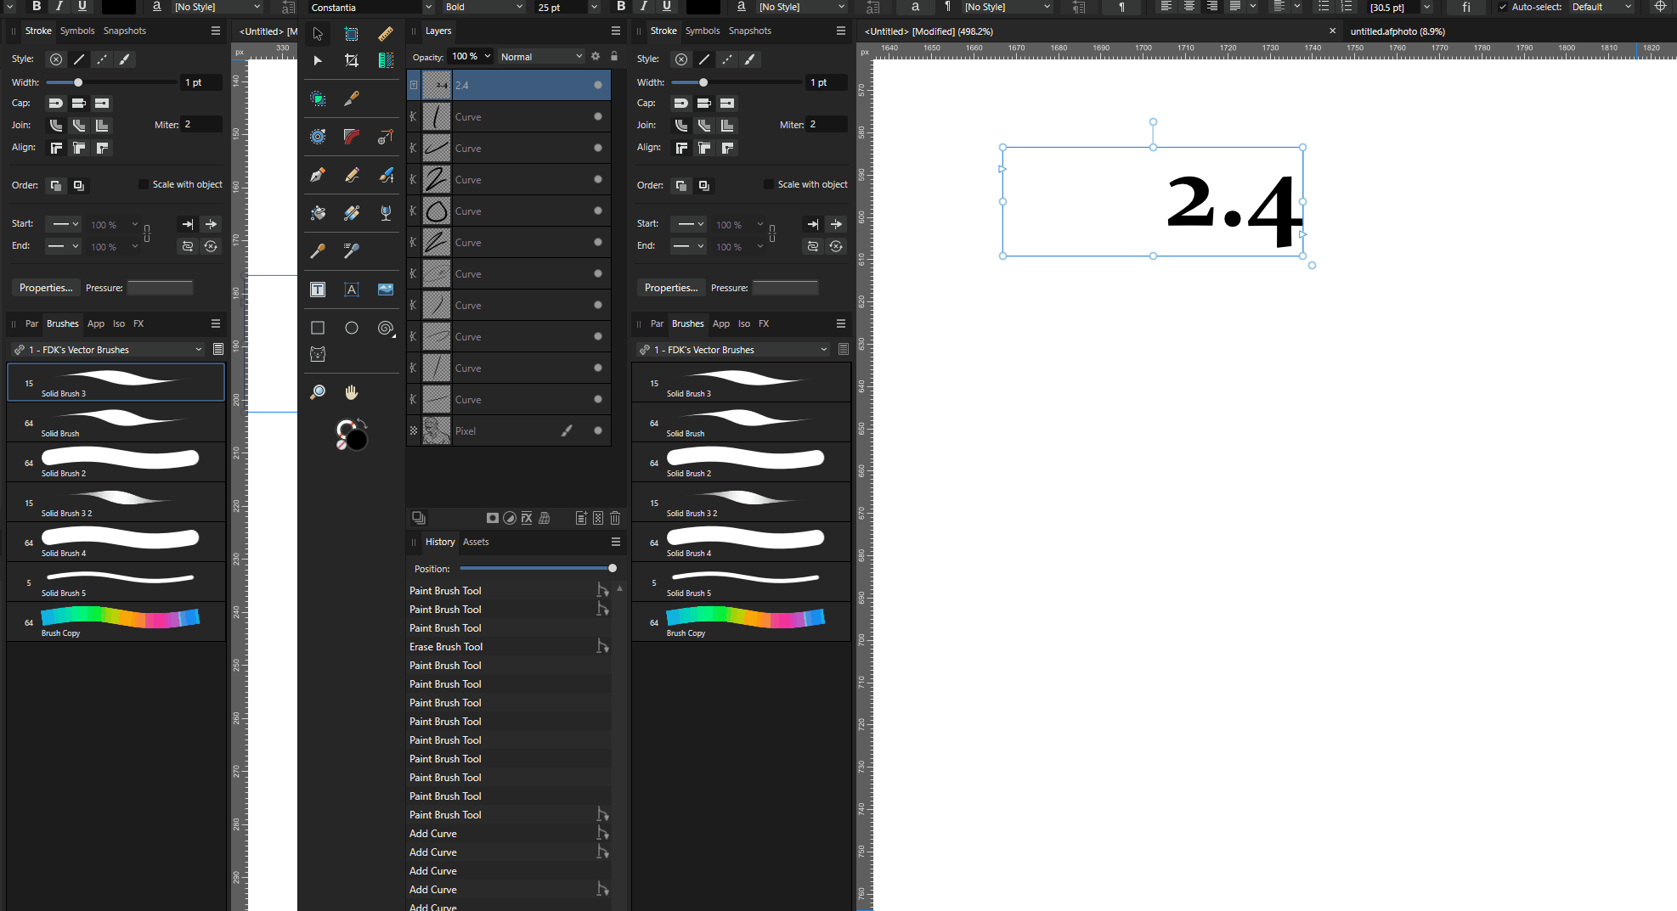Viewport: 1677px width, 911px height.
Task: Toggle visibility of the 2.4 text layer
Action: 598,85
